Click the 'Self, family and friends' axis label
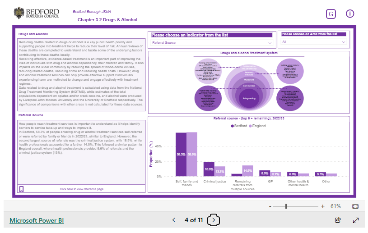 point(186,183)
